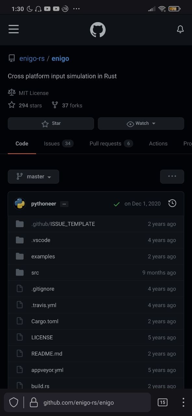192x416 pixels.
Task: Open the commit dated Dec 1, 2020
Action: [143, 204]
